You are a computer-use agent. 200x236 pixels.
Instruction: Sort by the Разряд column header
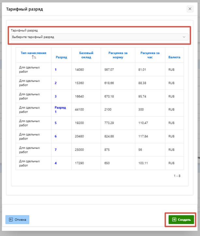[x=61, y=57]
